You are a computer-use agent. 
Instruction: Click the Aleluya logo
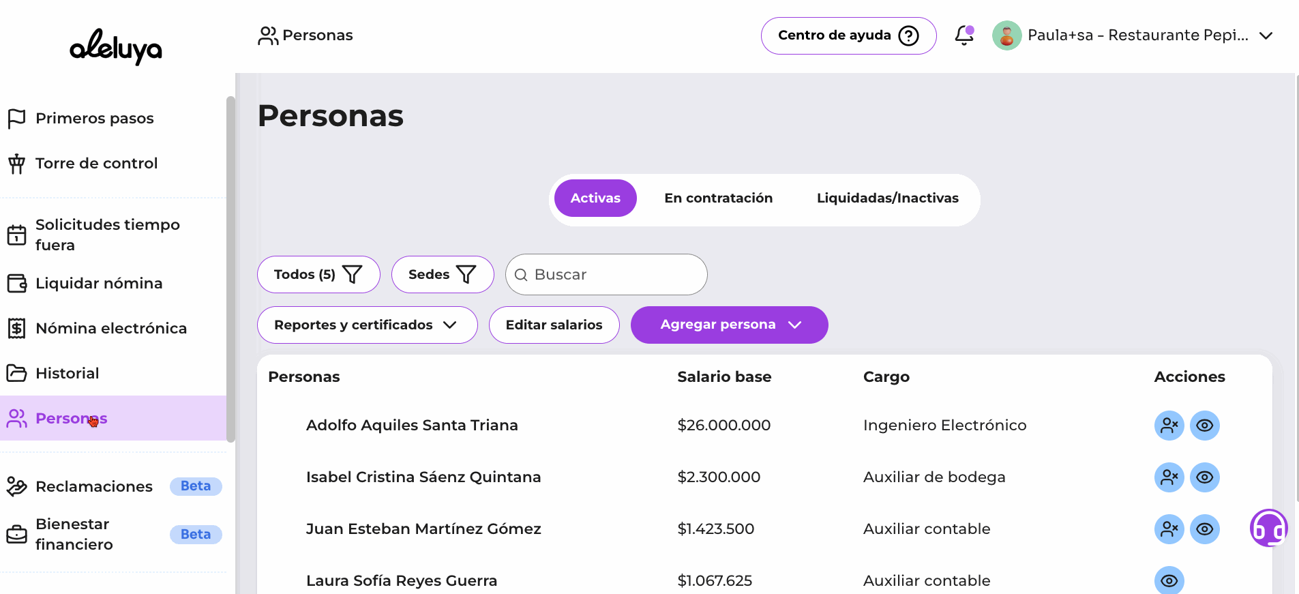click(x=116, y=46)
